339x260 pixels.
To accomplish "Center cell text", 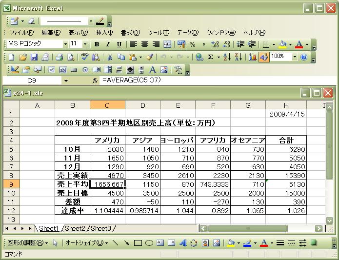I will point(145,44).
